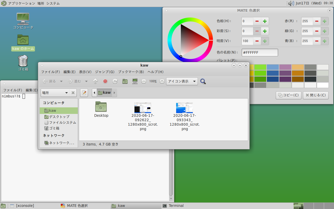Image resolution: width=334 pixels, height=209 pixels.
Task: Click the 閉じる(C) button in color picker
Action: (316, 95)
